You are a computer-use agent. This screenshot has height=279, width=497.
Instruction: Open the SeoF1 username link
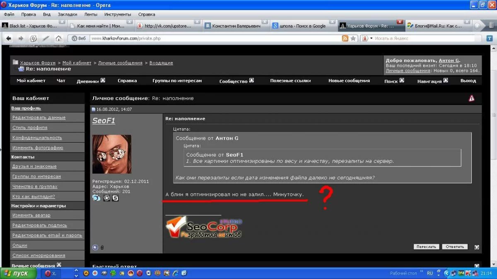(104, 120)
